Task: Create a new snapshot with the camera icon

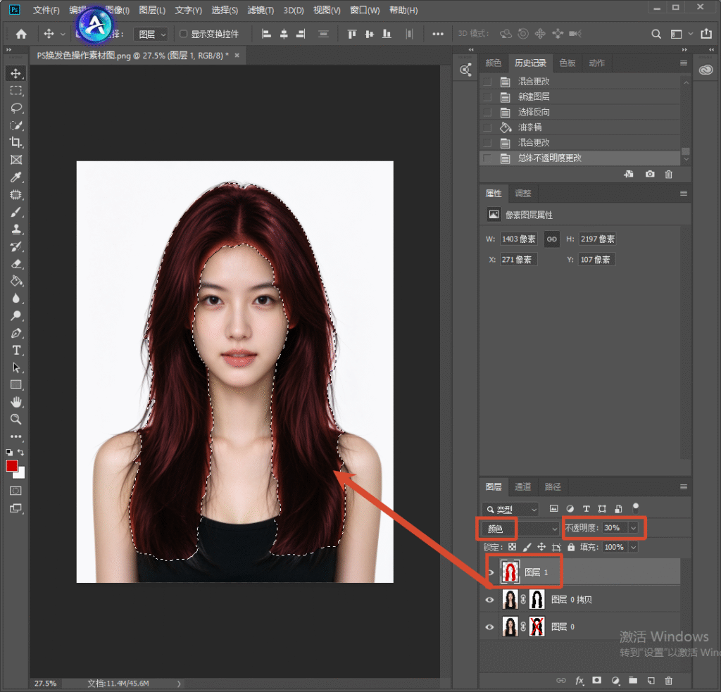Action: (x=650, y=175)
